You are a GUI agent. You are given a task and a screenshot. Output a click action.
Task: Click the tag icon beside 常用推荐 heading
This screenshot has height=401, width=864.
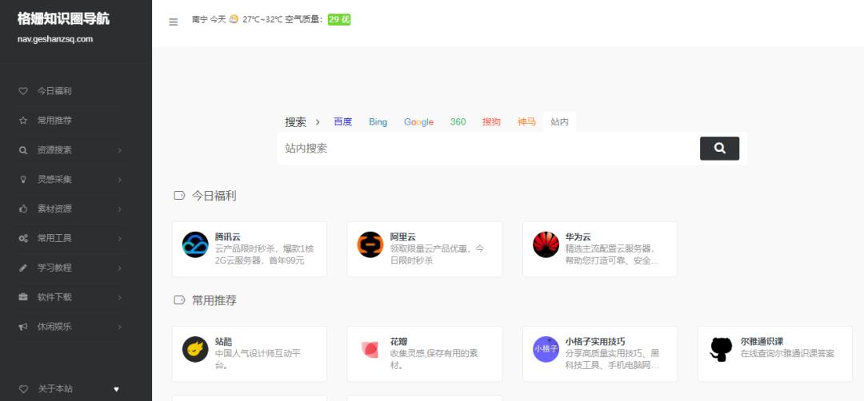pyautogui.click(x=179, y=300)
